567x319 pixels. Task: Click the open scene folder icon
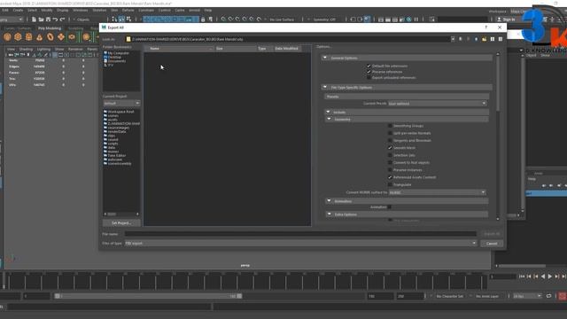point(41,19)
